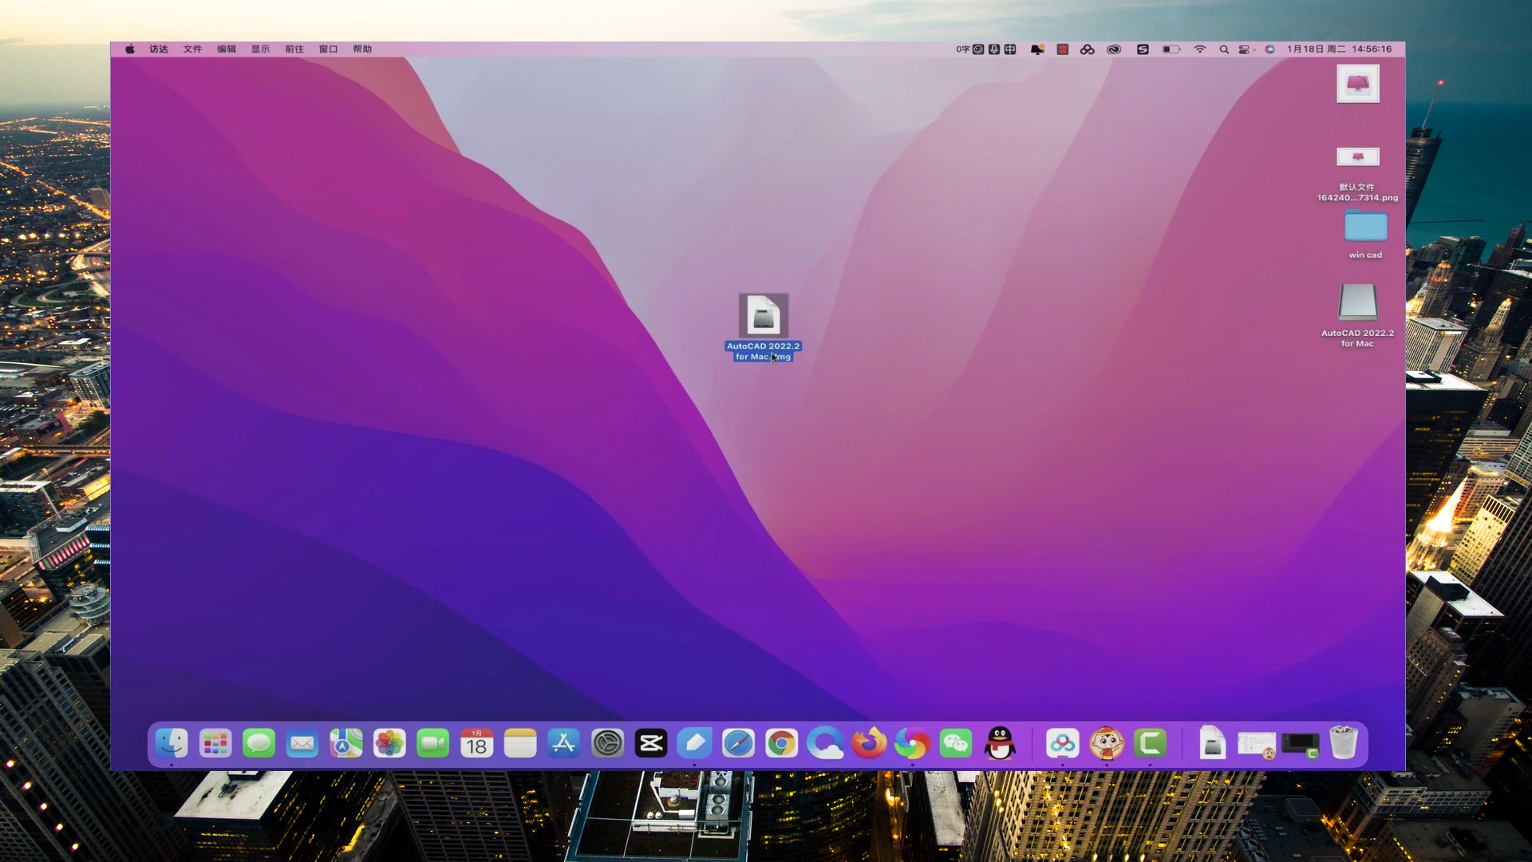This screenshot has width=1532, height=862.
Task: Open the dark Camtasia recording thumbnail in Dock
Action: coord(1301,745)
